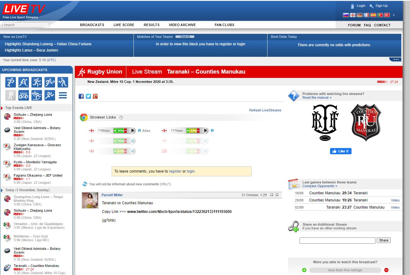Image resolution: width=410 pixels, height=275 pixels.
Task: Open 716kbps stream in new window
Action: 139,131
